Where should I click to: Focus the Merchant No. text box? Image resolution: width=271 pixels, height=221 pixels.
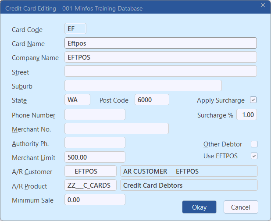(x=117, y=128)
